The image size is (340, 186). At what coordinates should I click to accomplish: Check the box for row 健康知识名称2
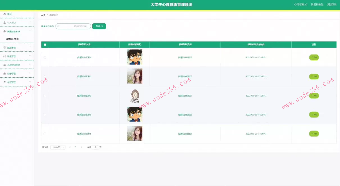pos(45,115)
